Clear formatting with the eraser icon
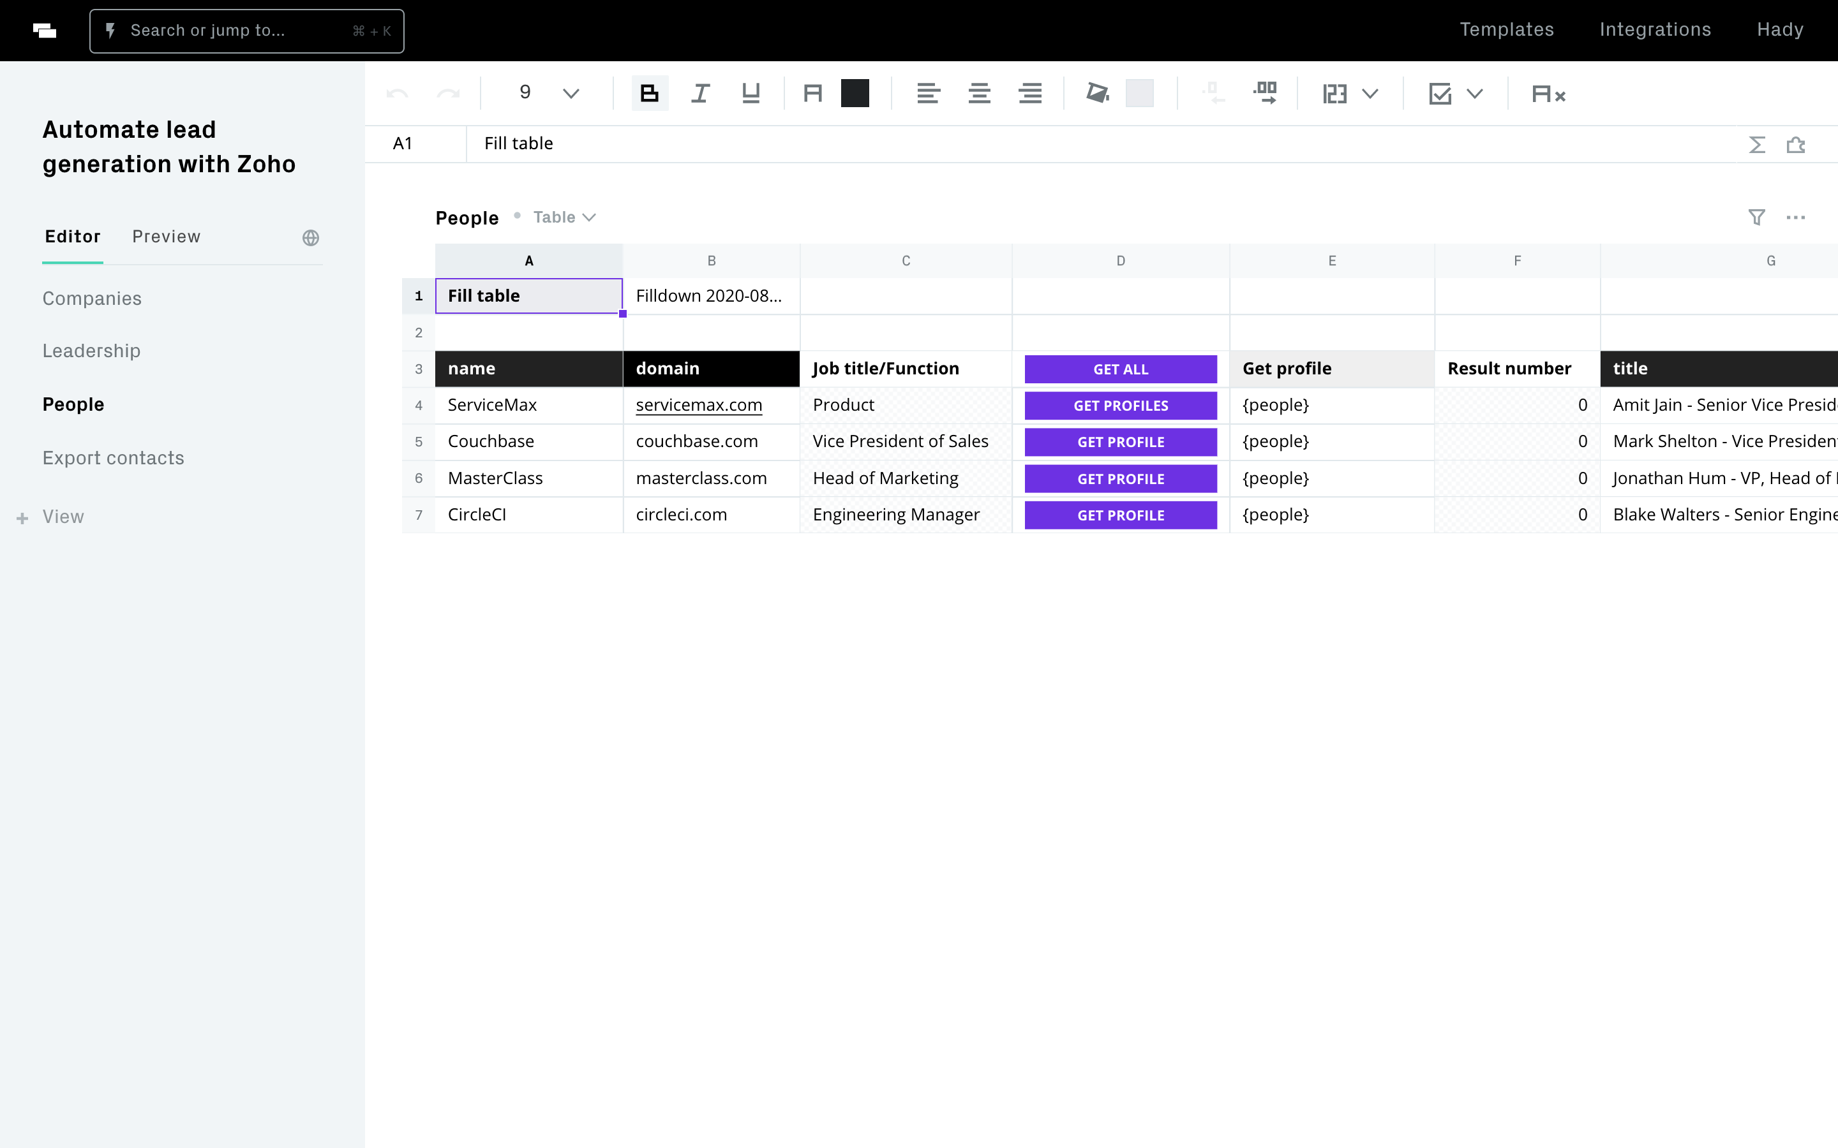 click(1549, 94)
